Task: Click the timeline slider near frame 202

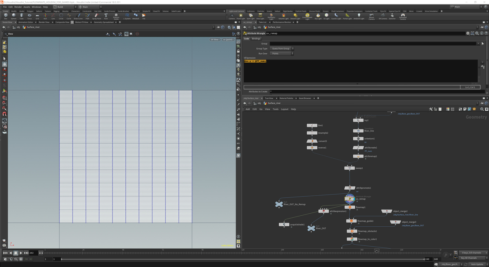Action: pyautogui.click(x=377, y=249)
